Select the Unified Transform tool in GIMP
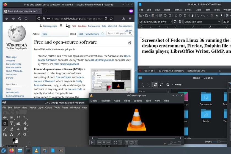 12,123
